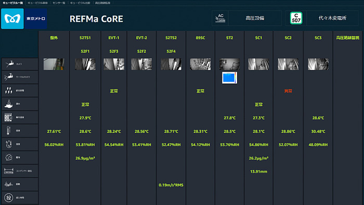Click the 27.8°C value under ST2
This screenshot has width=364, height=205.
(230, 118)
